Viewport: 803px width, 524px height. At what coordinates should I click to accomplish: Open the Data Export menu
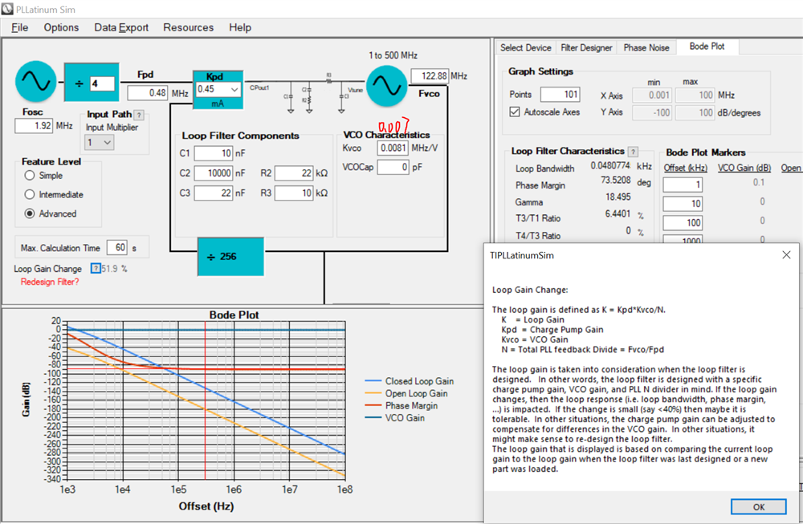pos(121,27)
